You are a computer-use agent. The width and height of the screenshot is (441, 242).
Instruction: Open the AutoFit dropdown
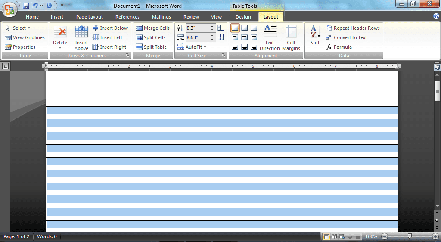(192, 47)
